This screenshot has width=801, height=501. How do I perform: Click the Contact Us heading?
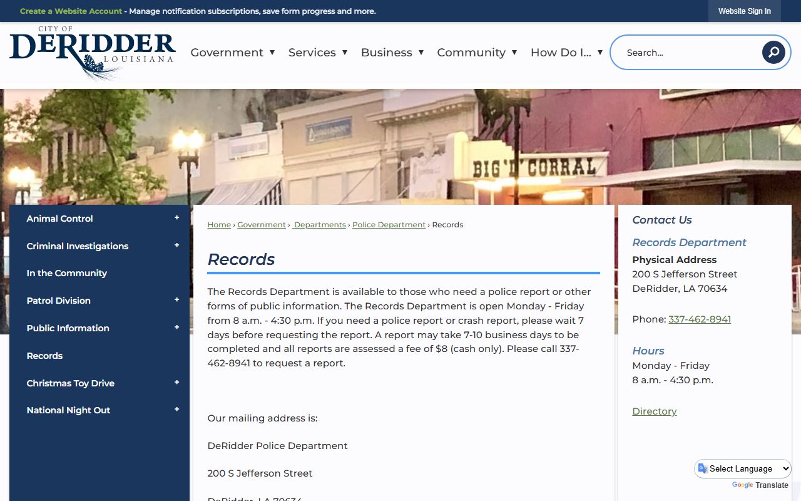coord(662,220)
